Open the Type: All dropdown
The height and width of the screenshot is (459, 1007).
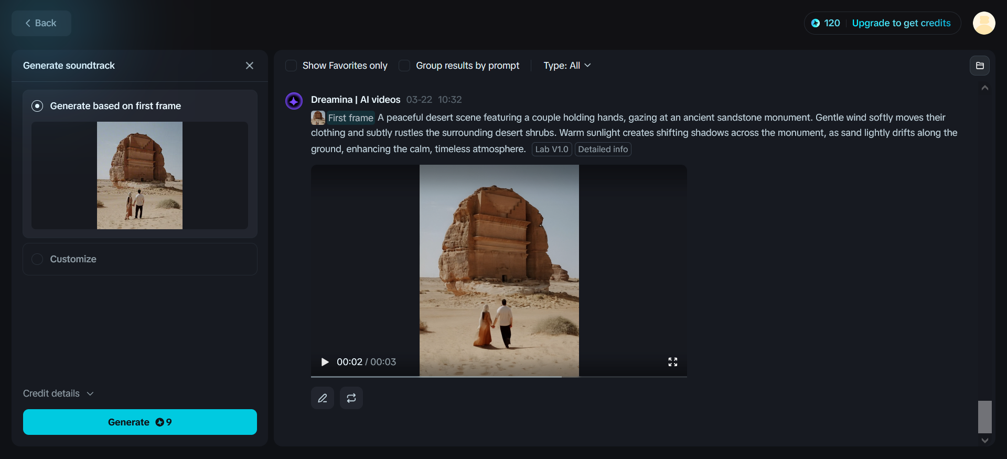[x=567, y=66]
